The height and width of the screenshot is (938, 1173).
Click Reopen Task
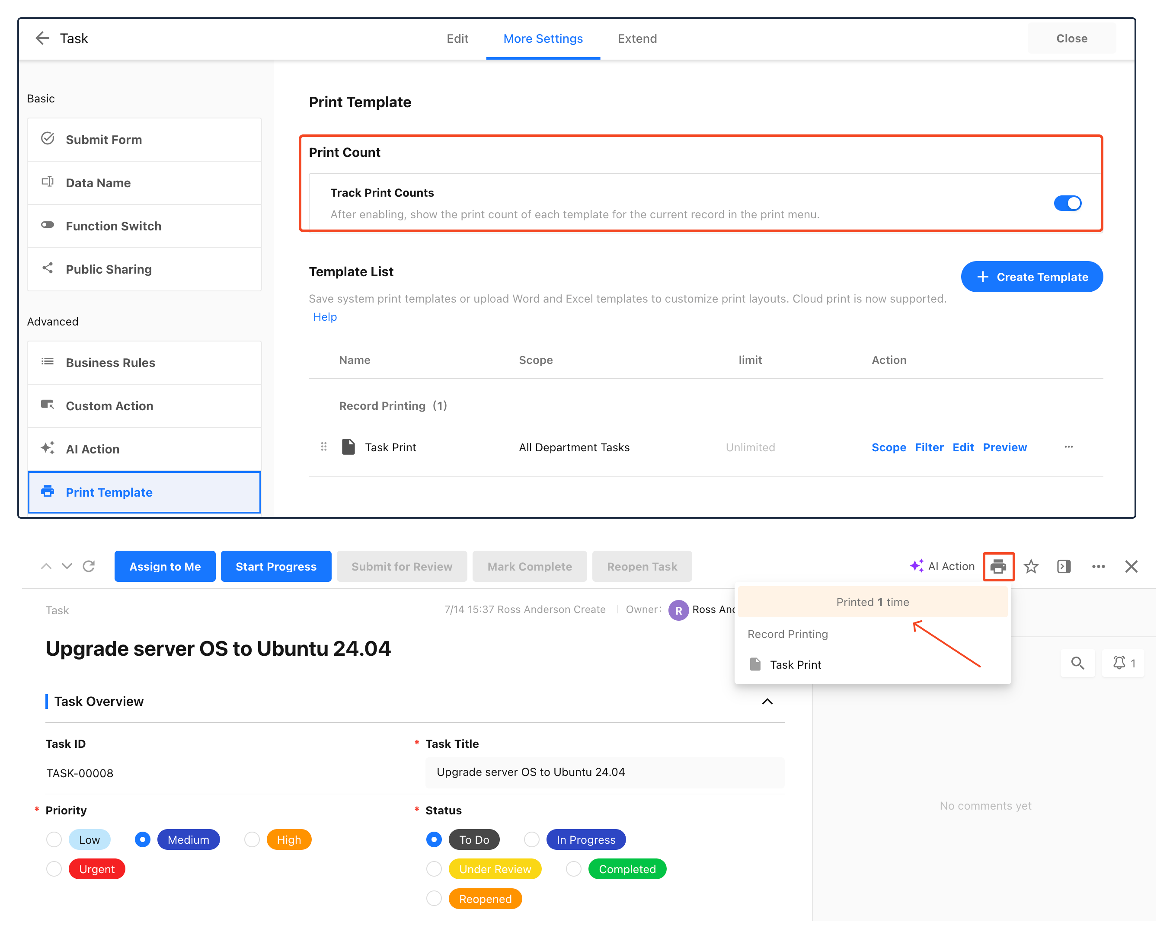coord(642,566)
